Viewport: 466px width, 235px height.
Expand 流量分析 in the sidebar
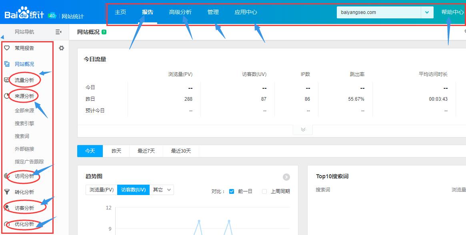pos(24,80)
